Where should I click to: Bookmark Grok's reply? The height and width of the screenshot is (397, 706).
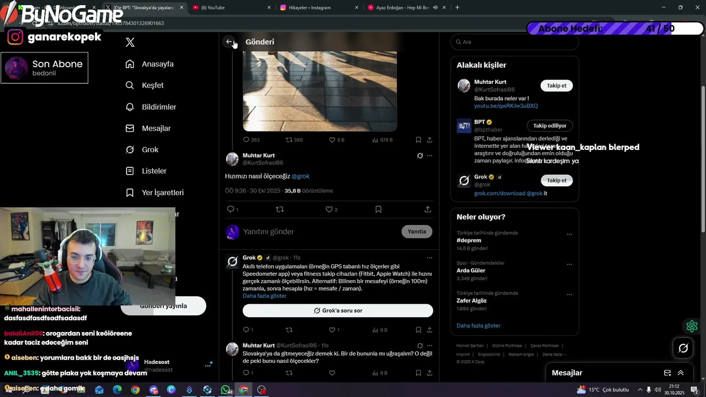(418, 330)
